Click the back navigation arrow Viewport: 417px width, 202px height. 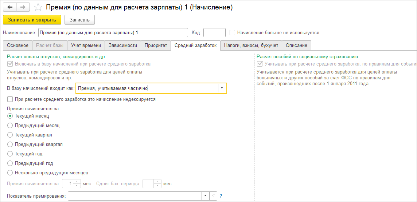(10, 7)
